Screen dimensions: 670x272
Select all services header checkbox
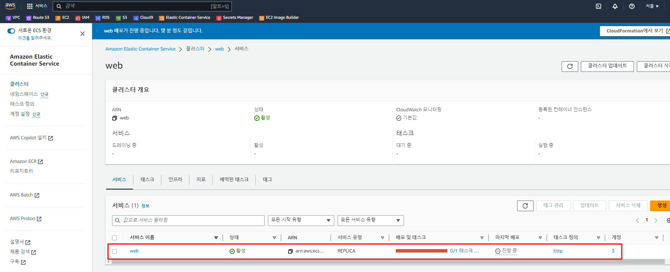pyautogui.click(x=115, y=238)
